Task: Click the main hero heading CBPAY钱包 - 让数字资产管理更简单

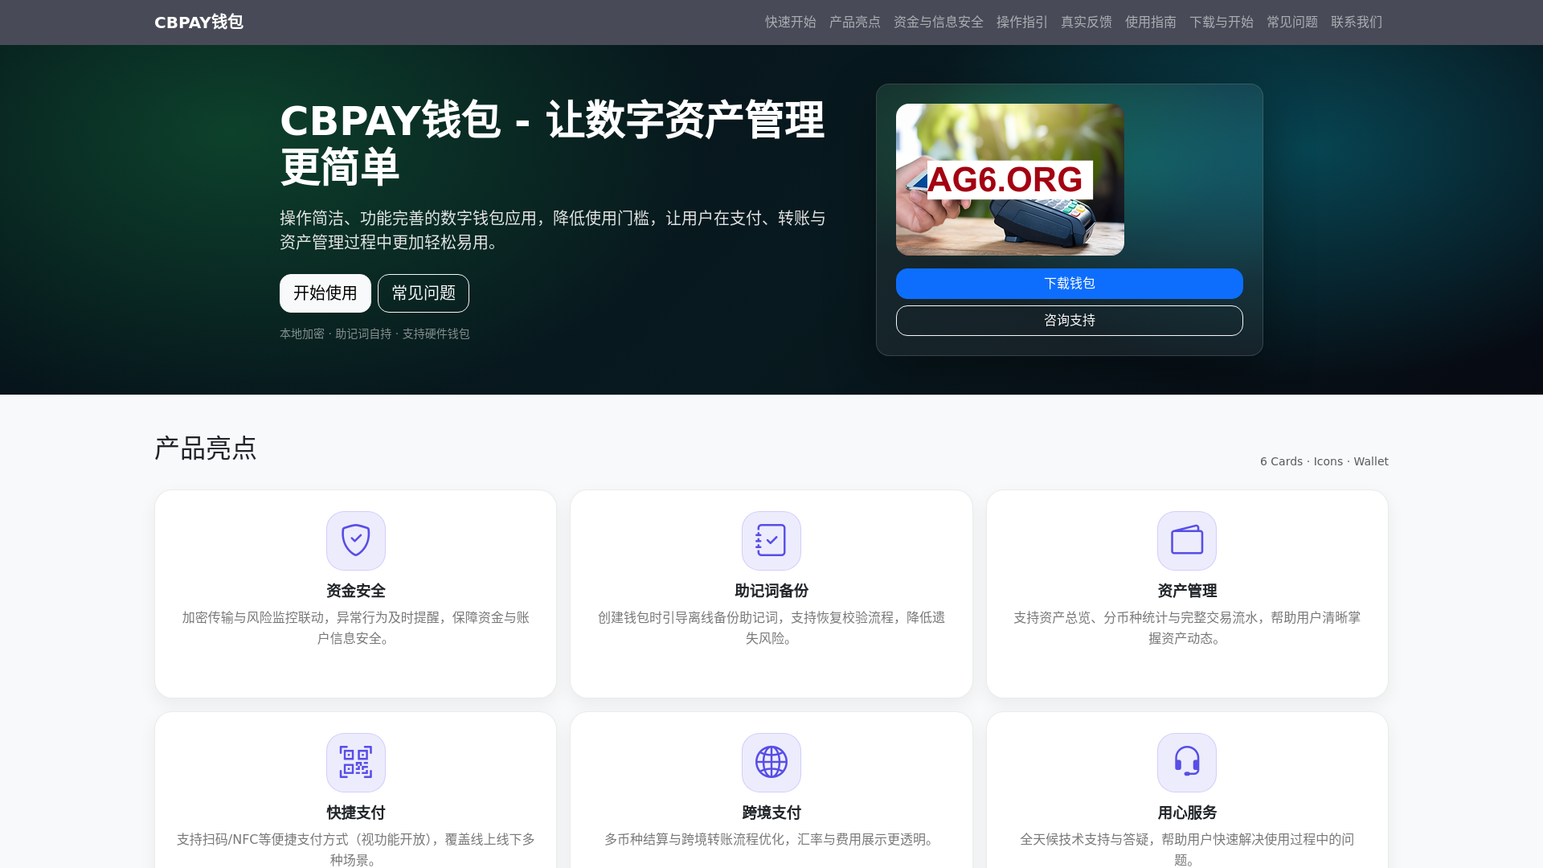Action: pos(553,143)
